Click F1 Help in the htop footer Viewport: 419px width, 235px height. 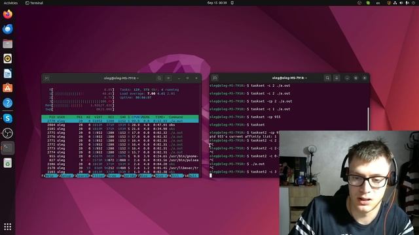pyautogui.click(x=50, y=176)
